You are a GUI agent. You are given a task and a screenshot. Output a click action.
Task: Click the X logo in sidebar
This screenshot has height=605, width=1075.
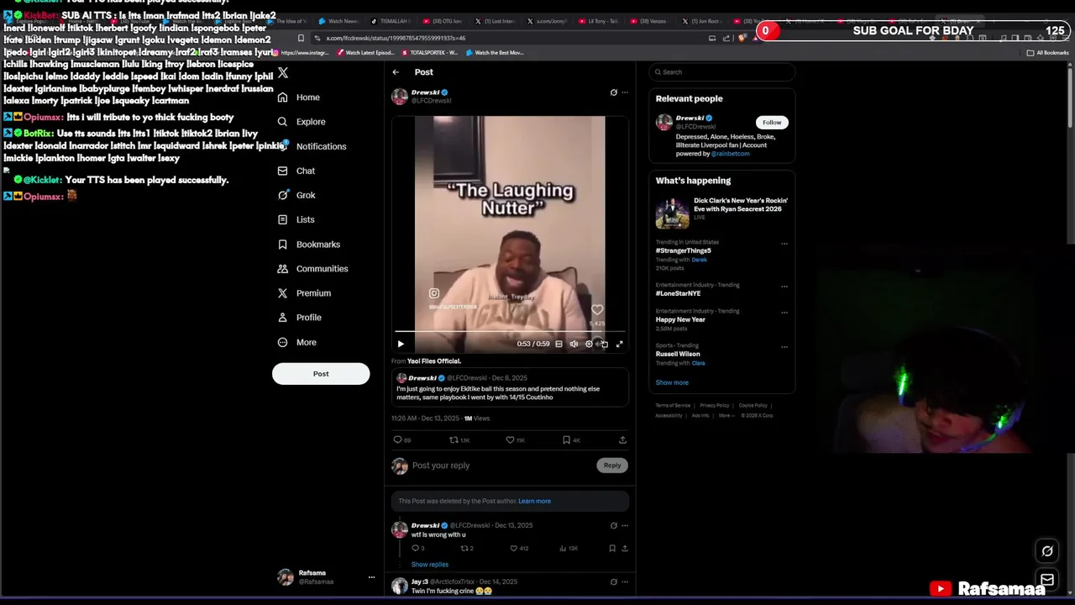pyautogui.click(x=283, y=73)
